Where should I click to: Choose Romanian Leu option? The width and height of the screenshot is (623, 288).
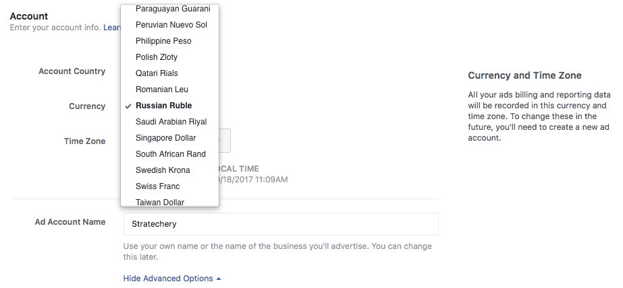click(x=162, y=89)
